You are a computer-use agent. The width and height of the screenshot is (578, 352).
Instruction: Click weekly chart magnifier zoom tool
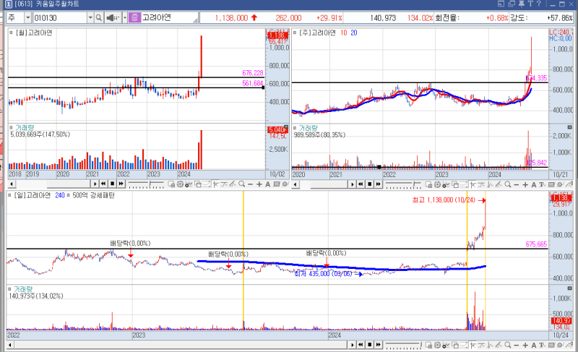pyautogui.click(x=508, y=184)
